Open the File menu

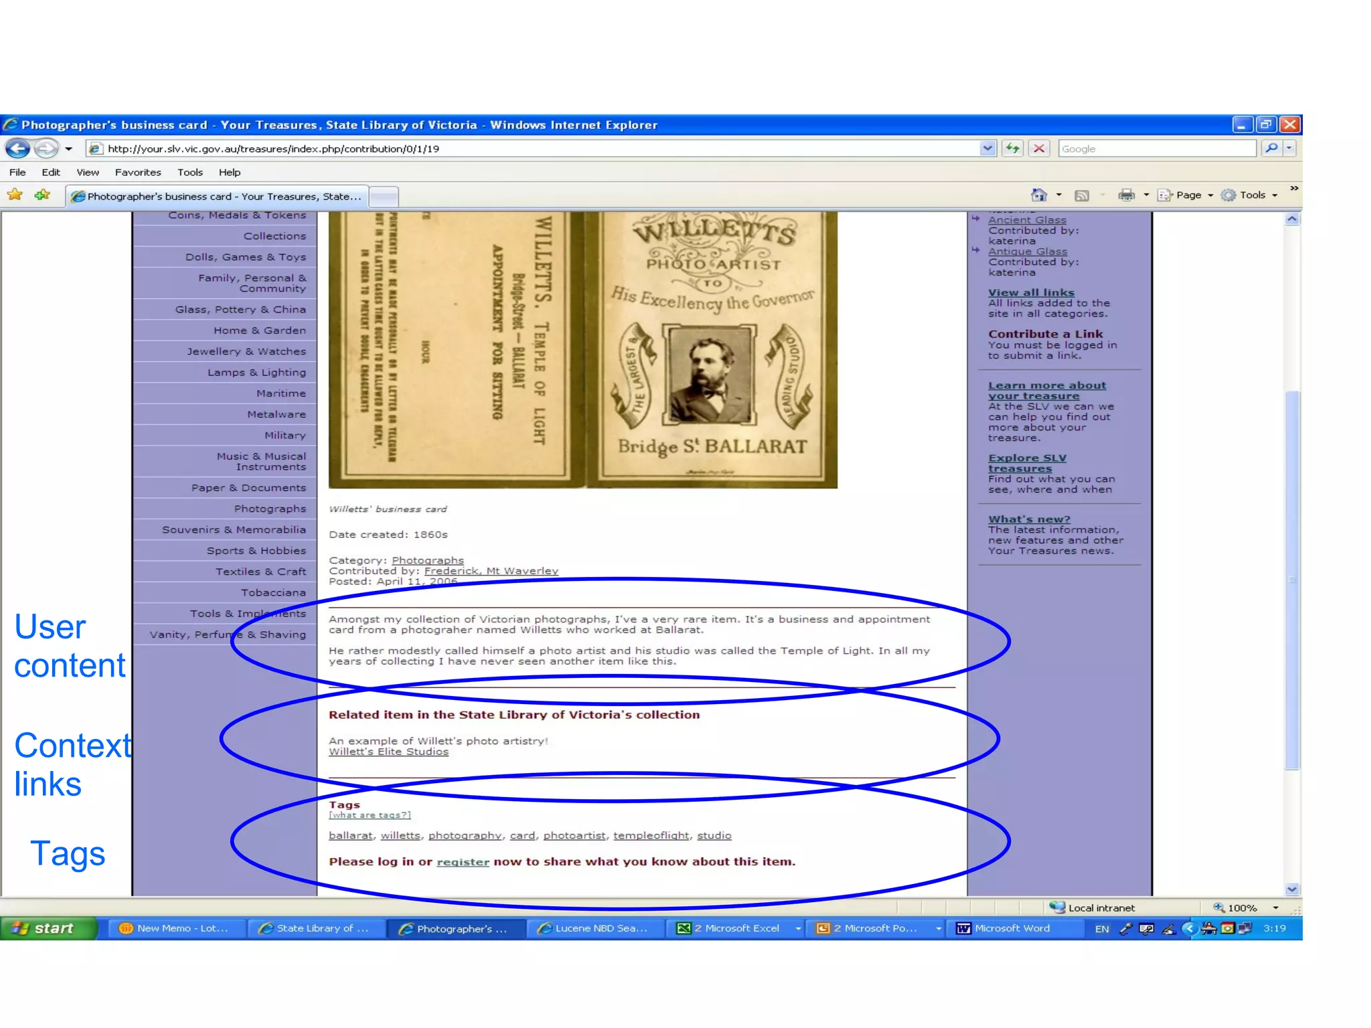(x=17, y=172)
